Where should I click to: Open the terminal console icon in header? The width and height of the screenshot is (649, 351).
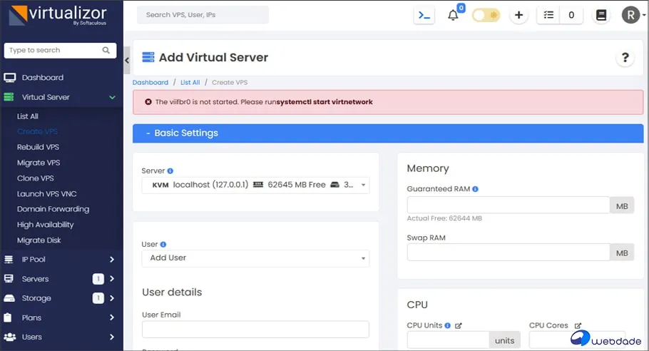coord(424,15)
